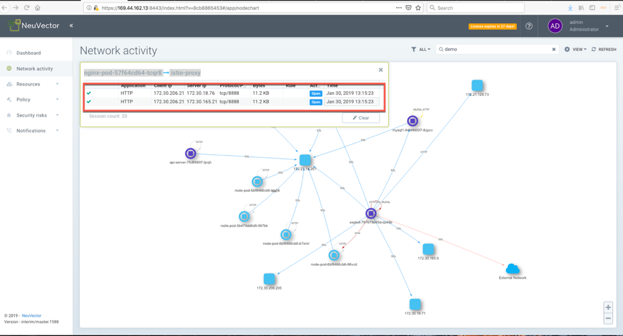The image size is (623, 336).
Task: Click the mysql1 pod node icon
Action: click(413, 121)
